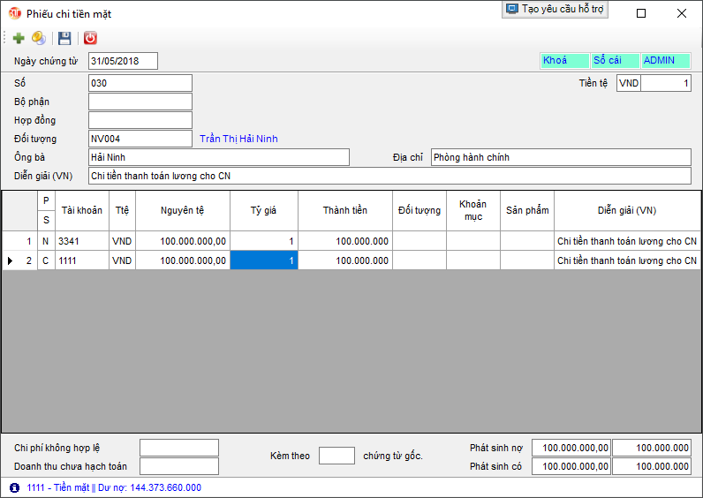Open the 'Trần Thị Hải Ninh' link

(238, 139)
